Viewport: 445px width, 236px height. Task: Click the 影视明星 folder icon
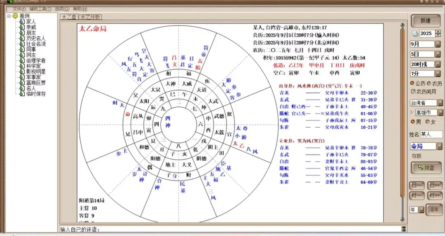click(x=22, y=72)
